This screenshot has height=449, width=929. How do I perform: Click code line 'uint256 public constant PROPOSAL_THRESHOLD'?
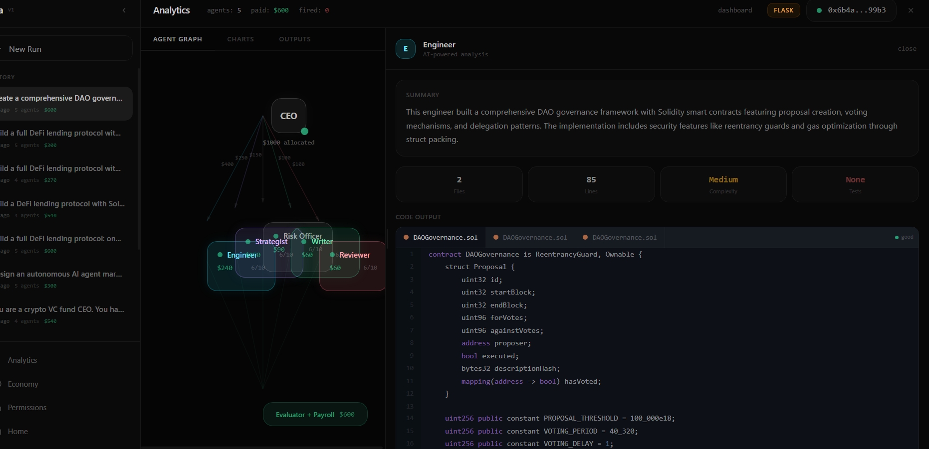(560, 419)
